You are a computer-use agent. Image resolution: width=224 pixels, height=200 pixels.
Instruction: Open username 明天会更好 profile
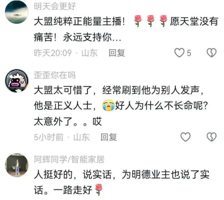tap(55, 6)
